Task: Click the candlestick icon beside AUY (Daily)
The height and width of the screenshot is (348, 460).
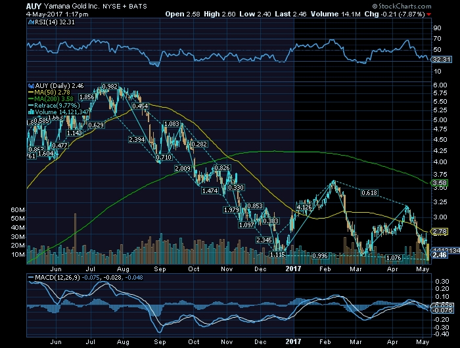Action: click(x=31, y=86)
